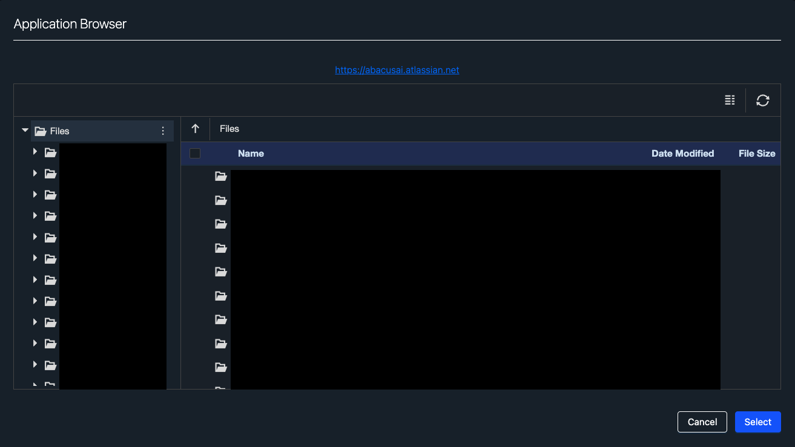The image size is (795, 447).
Task: Click the folder icon on the first list row
Action: [x=220, y=176]
